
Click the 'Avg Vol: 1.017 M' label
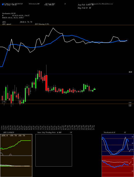pos(85,5)
